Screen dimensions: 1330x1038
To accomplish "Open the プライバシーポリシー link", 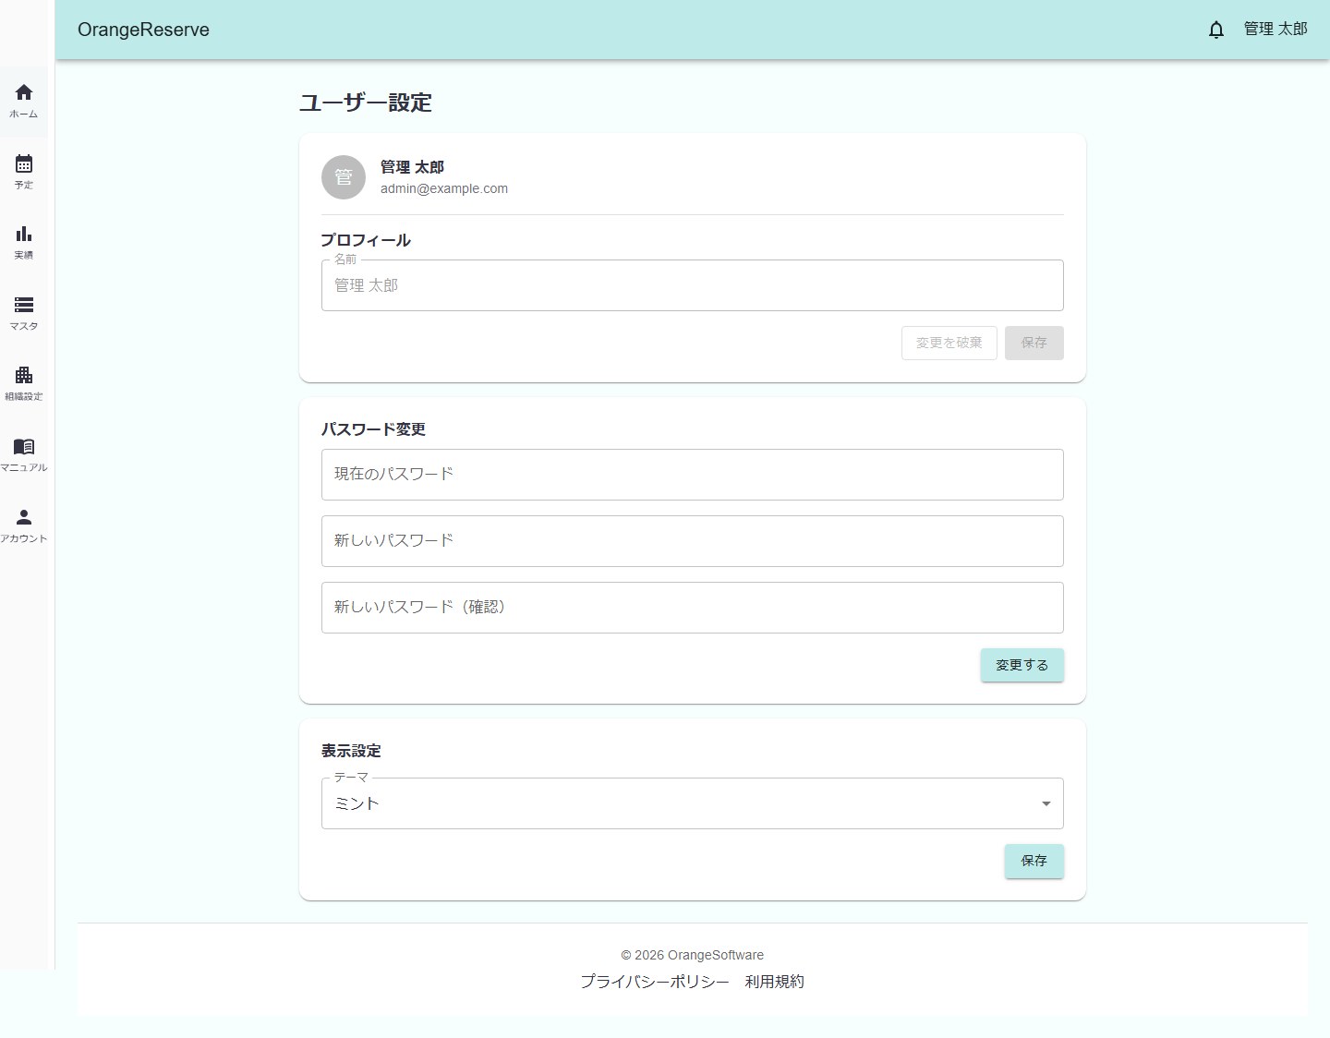I will tap(655, 982).
